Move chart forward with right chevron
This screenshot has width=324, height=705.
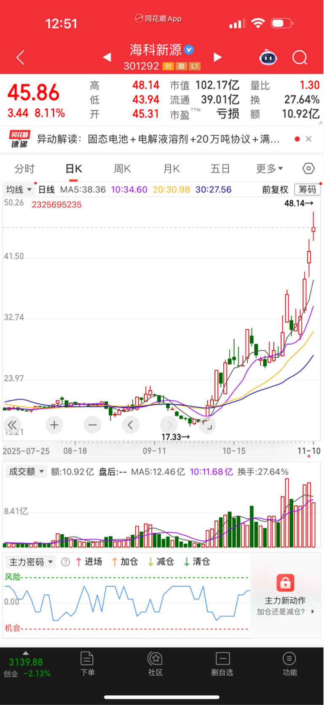pos(169,425)
